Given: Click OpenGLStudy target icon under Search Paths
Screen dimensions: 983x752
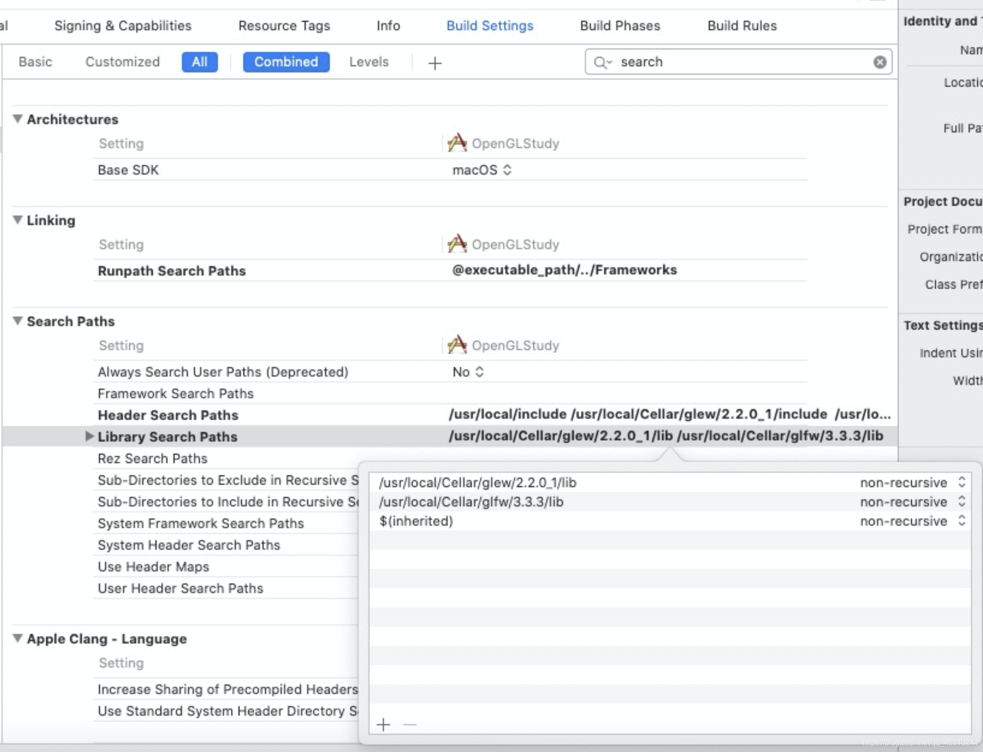Looking at the screenshot, I should tap(457, 345).
